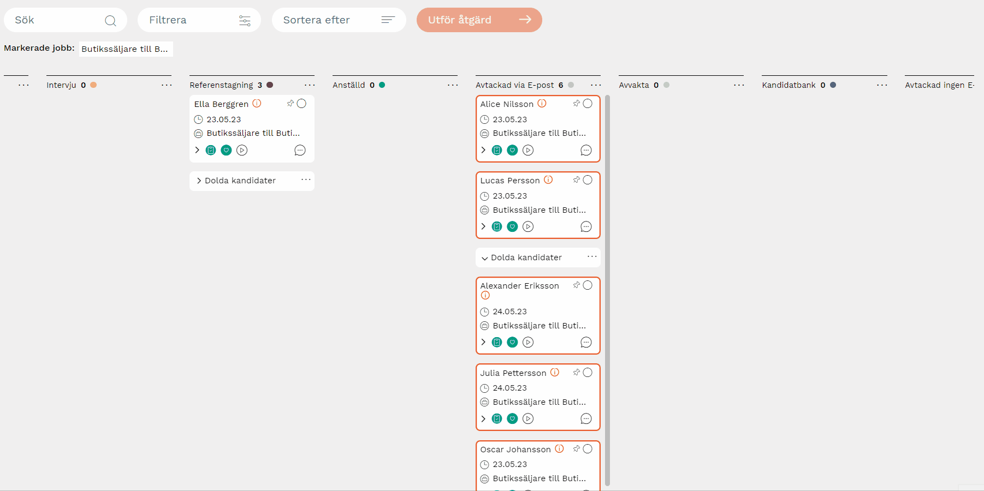The height and width of the screenshot is (491, 984).
Task: Click the Utför åtgärd button
Action: pos(479,20)
